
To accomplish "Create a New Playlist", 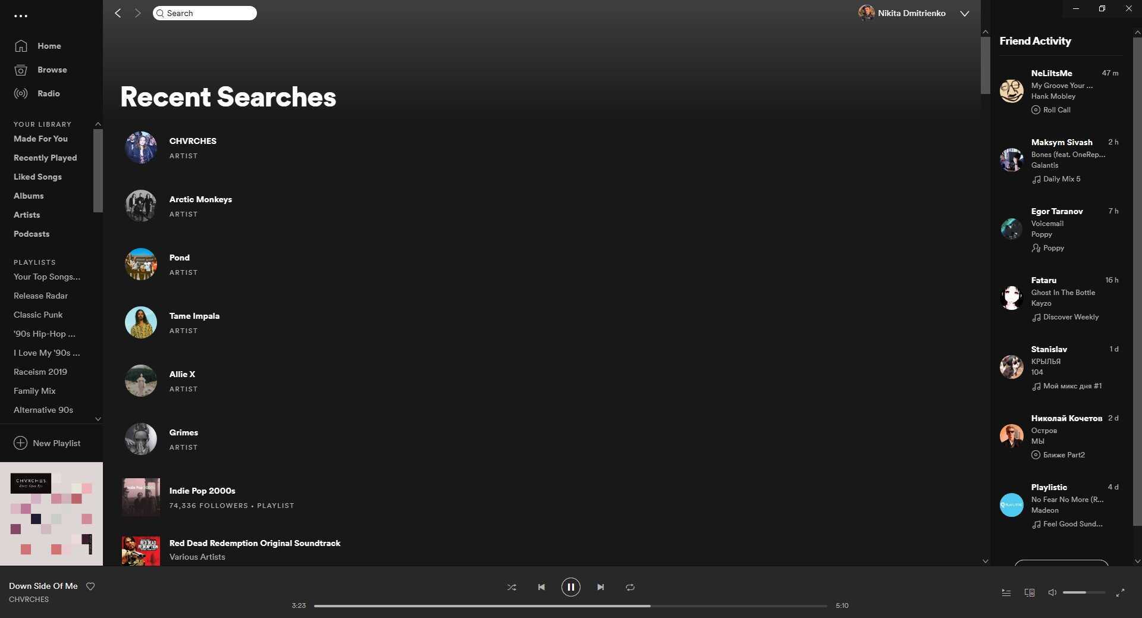I will (x=47, y=443).
